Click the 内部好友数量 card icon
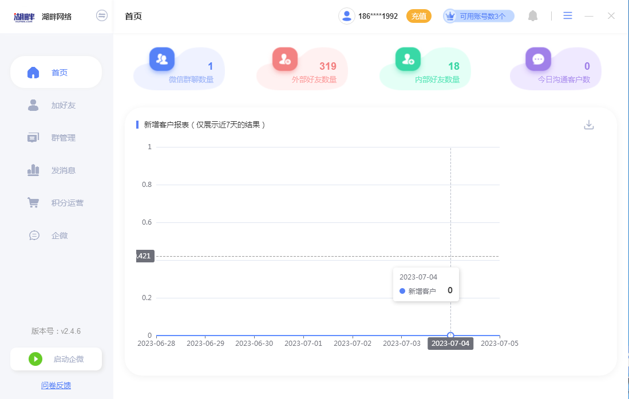Viewport: 629px width, 399px height. (408, 59)
